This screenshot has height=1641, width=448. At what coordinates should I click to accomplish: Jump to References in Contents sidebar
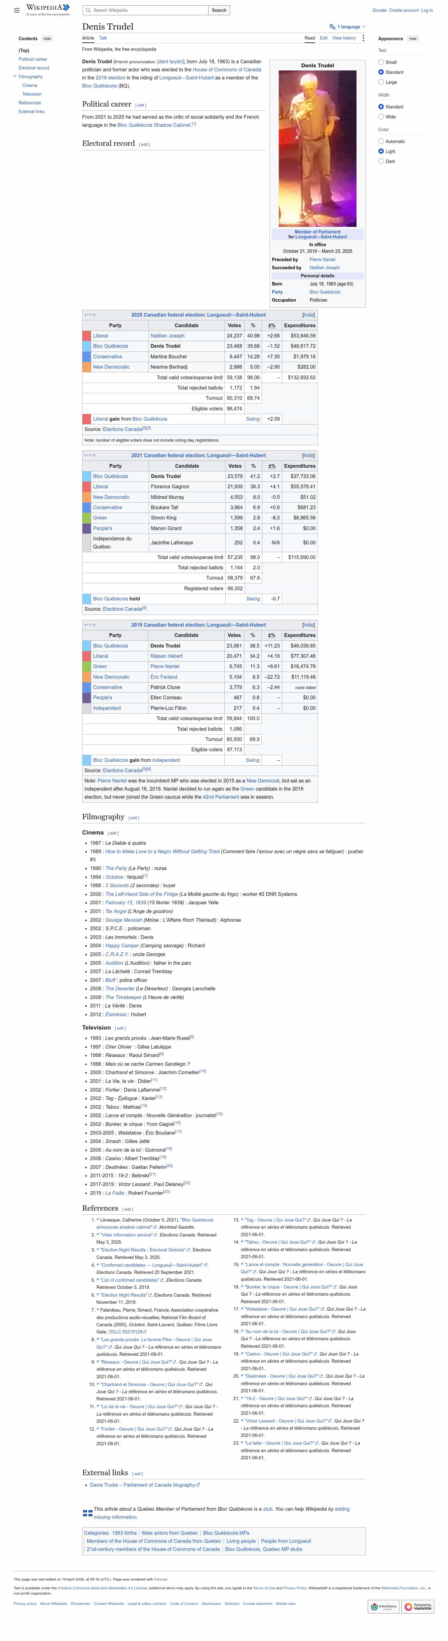tap(29, 103)
